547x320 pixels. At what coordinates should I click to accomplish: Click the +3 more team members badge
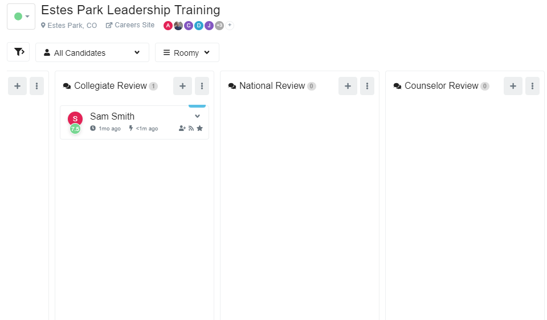tap(219, 25)
